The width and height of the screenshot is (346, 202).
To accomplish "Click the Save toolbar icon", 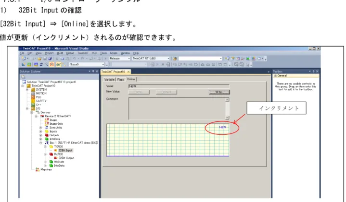I will 45,59.
